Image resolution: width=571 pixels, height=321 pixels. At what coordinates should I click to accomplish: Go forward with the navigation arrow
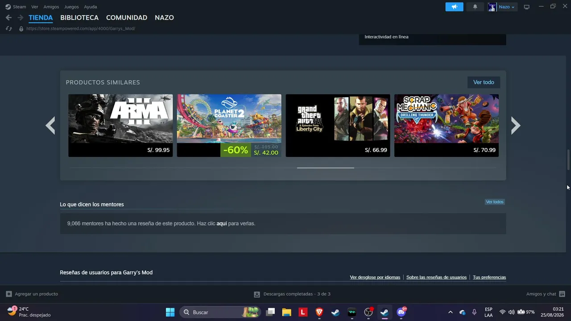[x=20, y=18]
